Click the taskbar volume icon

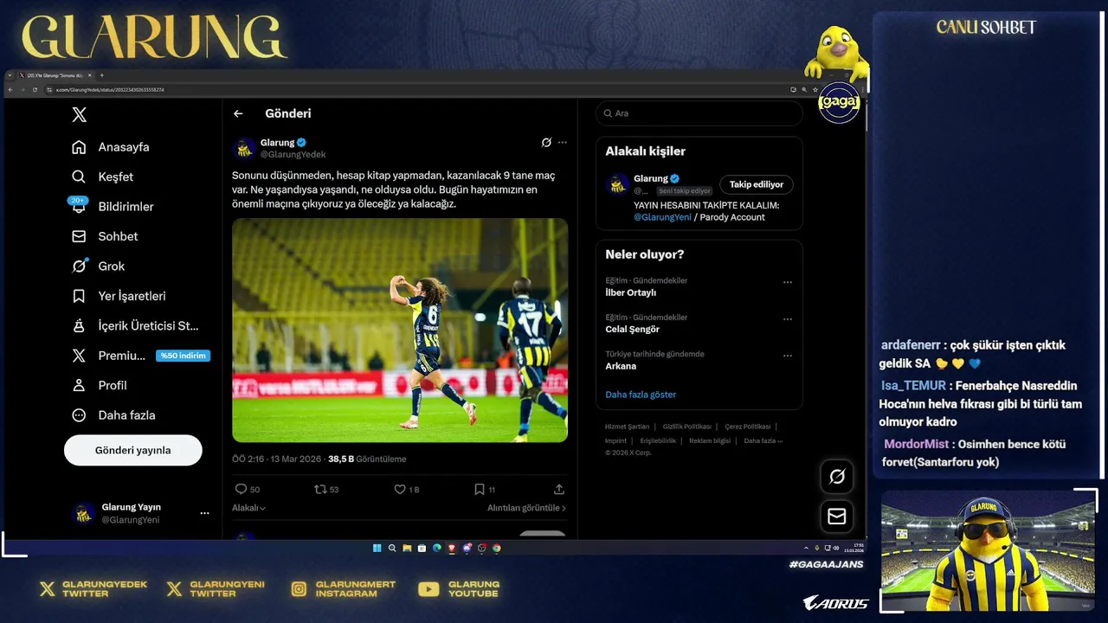(836, 548)
